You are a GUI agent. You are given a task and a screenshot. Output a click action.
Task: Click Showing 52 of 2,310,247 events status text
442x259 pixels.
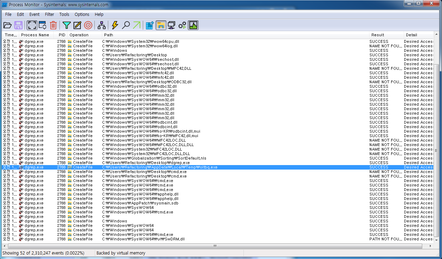coord(43,253)
